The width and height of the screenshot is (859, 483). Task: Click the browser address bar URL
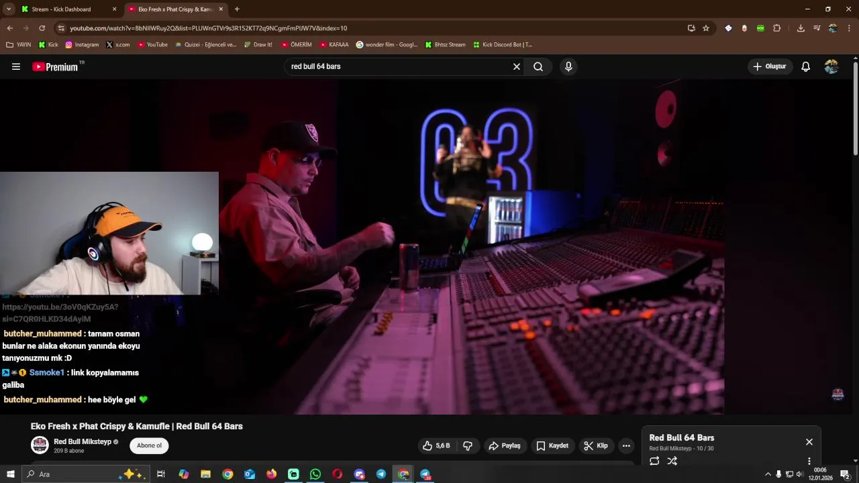pos(208,28)
